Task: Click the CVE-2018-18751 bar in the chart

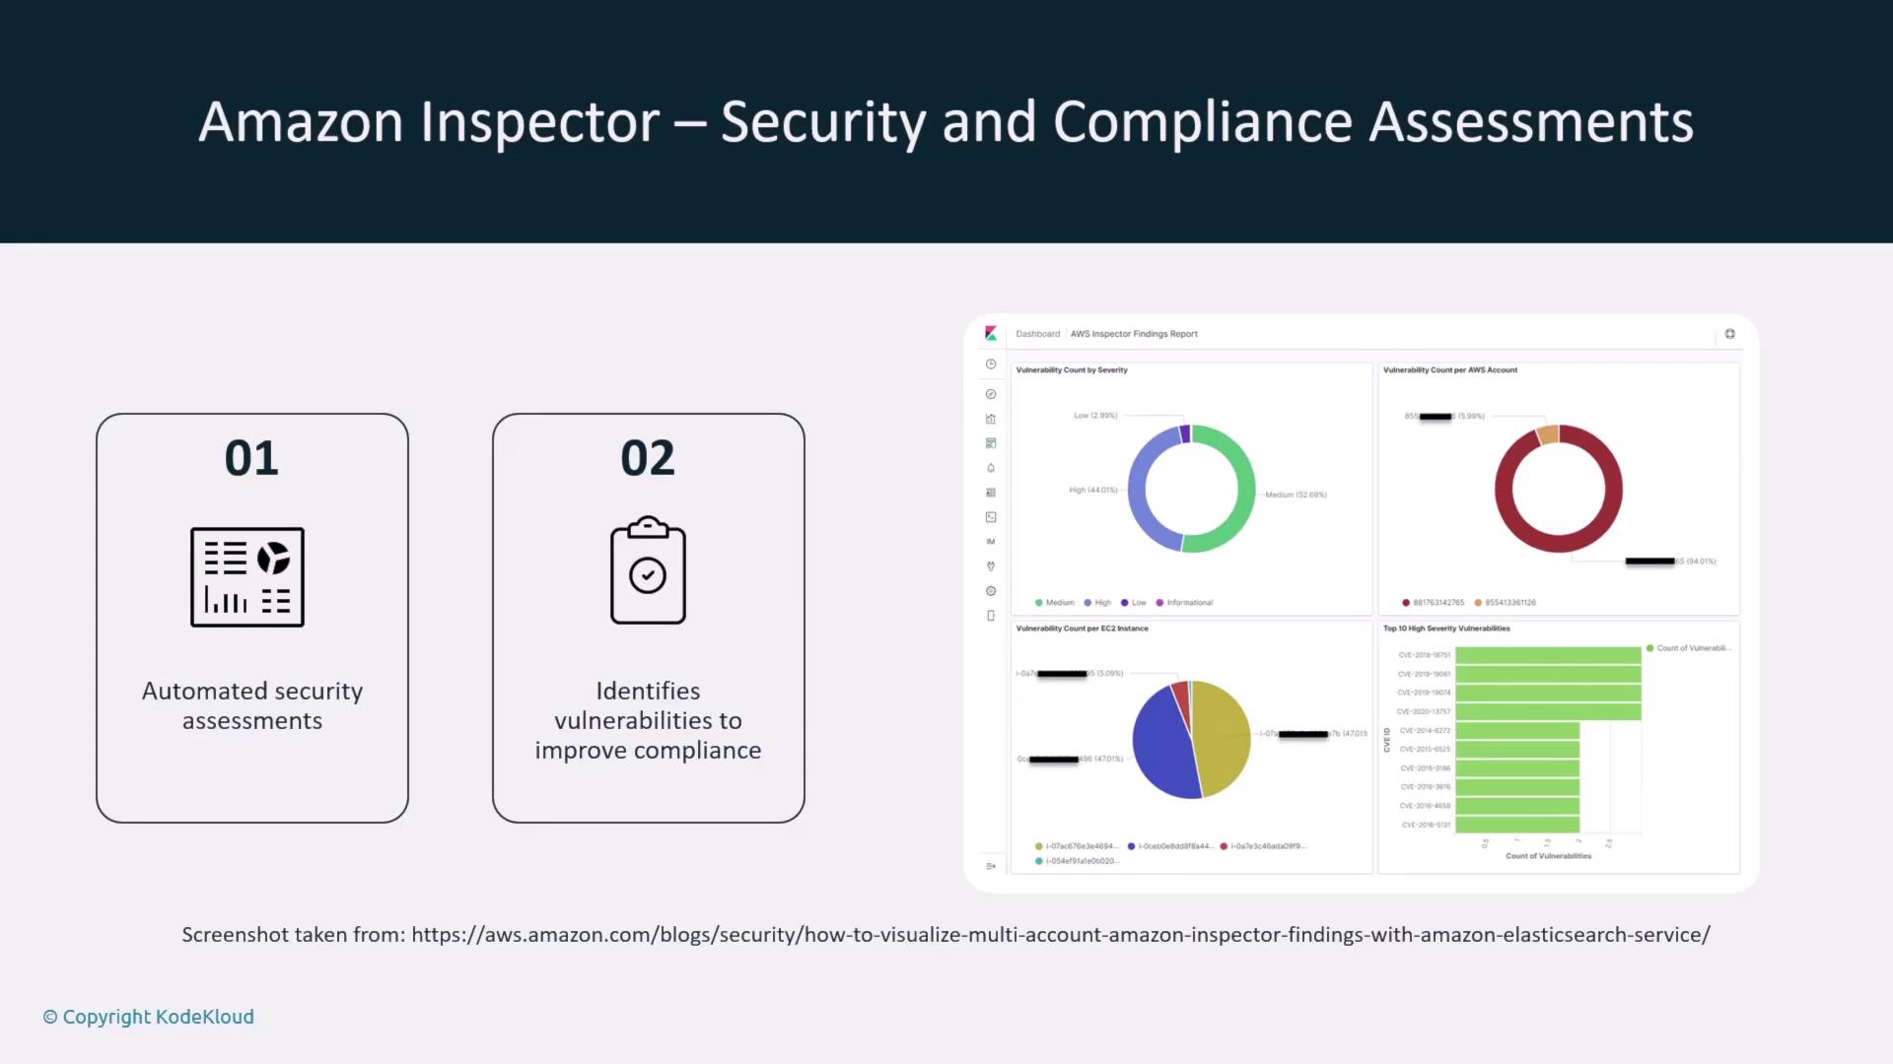Action: [1548, 655]
